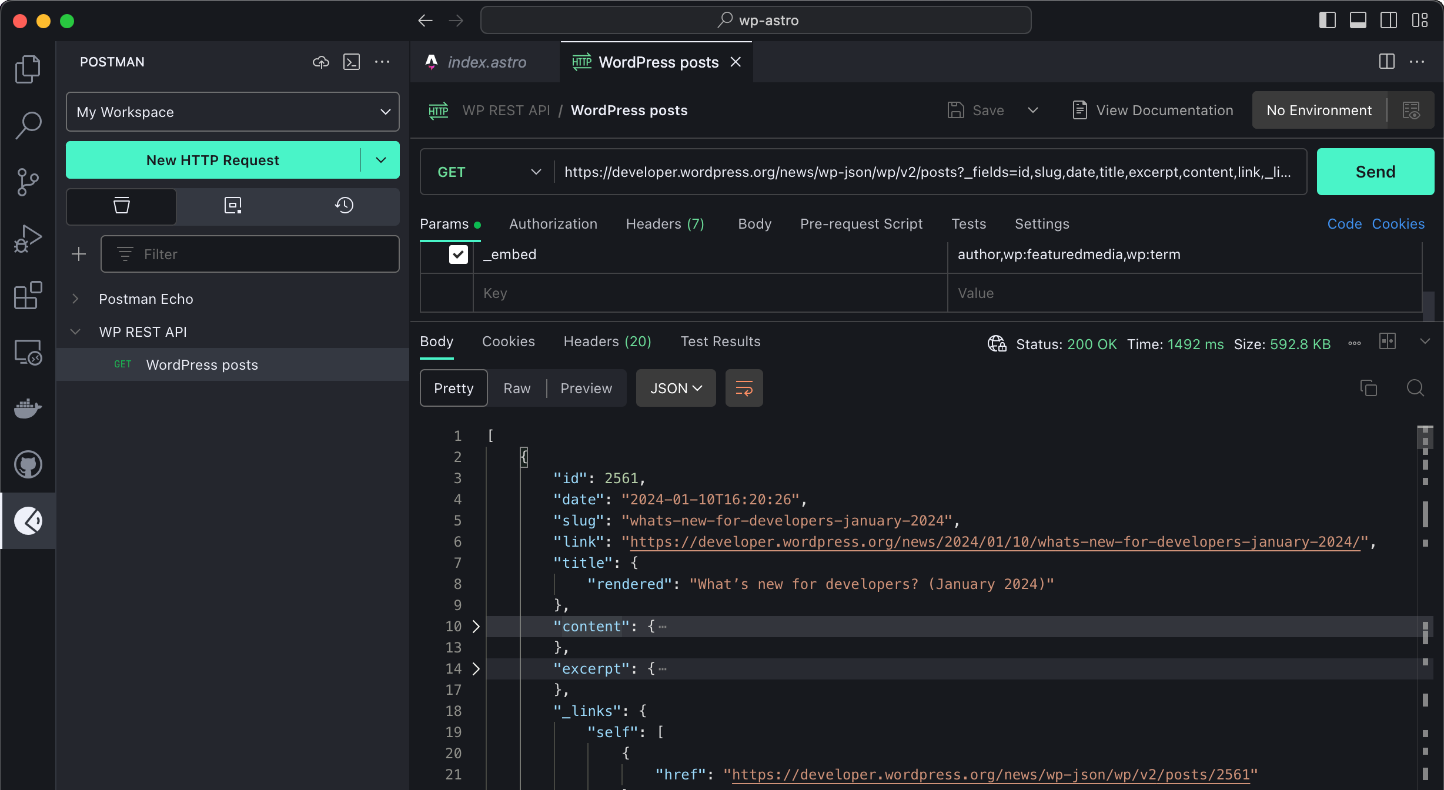1444x790 pixels.
Task: Expand the folded excerpt object
Action: pyautogui.click(x=476, y=669)
